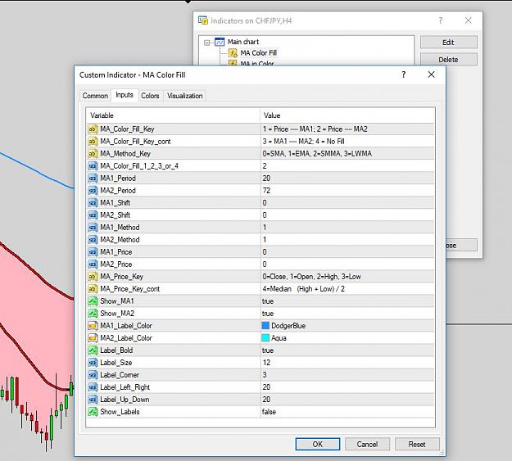Switch to the Inputs tab
This screenshot has width=512, height=461.
(x=125, y=95)
